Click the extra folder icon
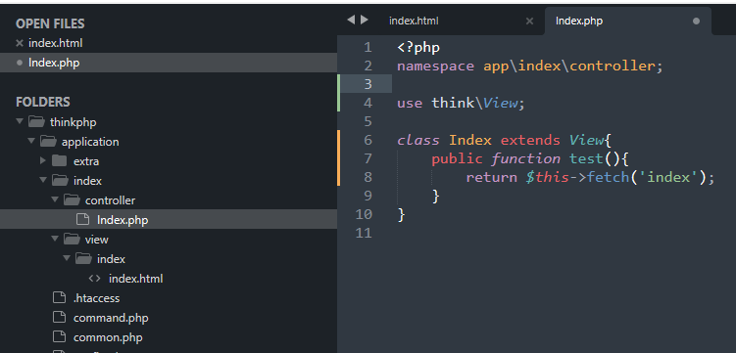This screenshot has height=353, width=736. pyautogui.click(x=59, y=160)
